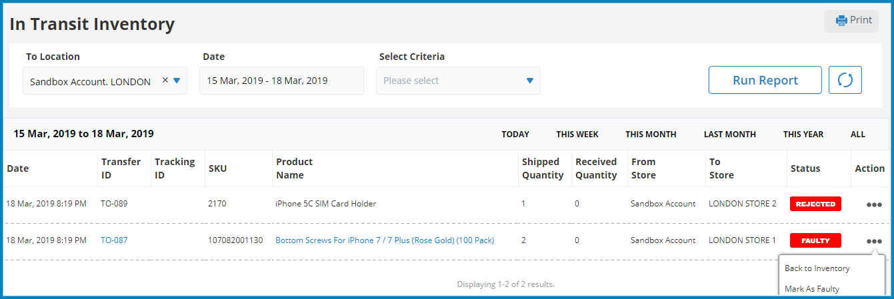894x299 pixels.
Task: Filter by LAST MONTH
Action: [730, 134]
